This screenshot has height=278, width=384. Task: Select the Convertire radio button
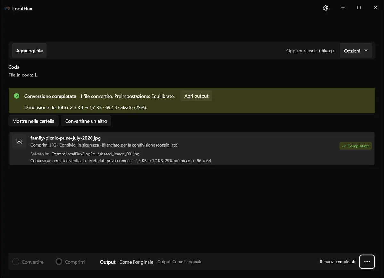click(16, 262)
